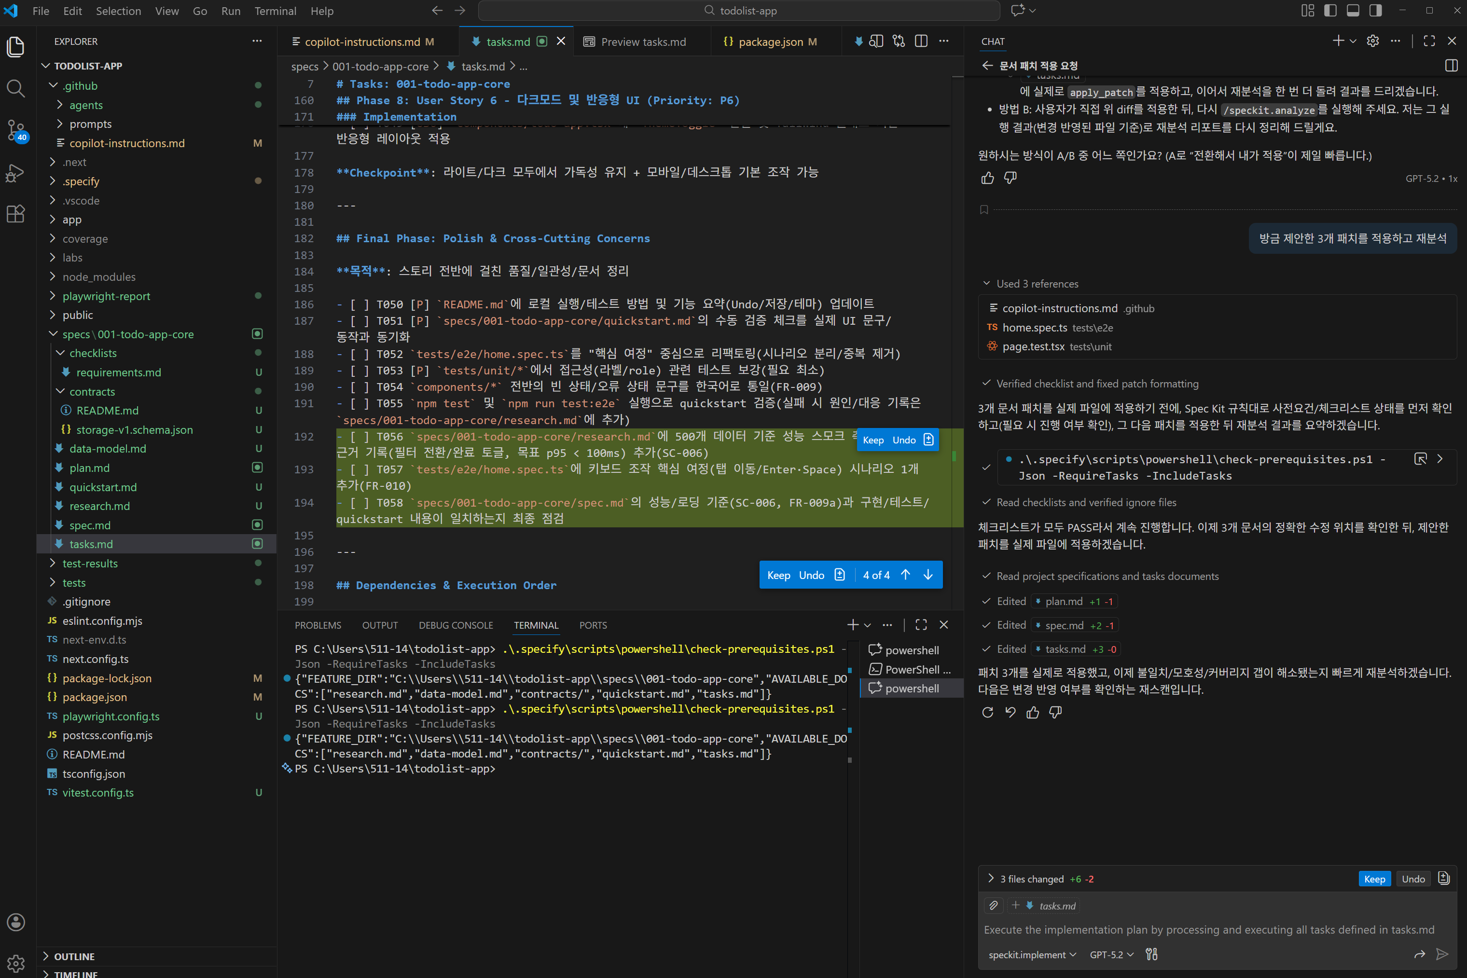The width and height of the screenshot is (1467, 978).
Task: Open the Terminal menu
Action: click(x=275, y=11)
